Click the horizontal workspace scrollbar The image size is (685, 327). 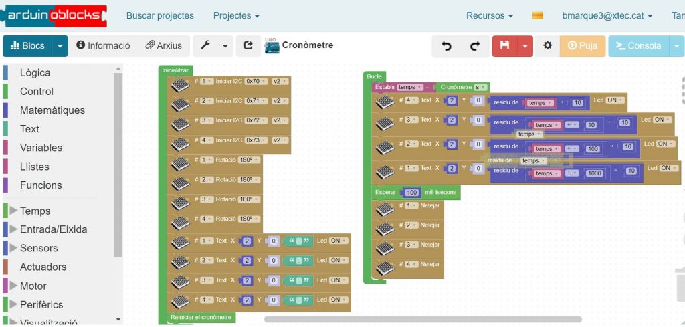click(423, 320)
